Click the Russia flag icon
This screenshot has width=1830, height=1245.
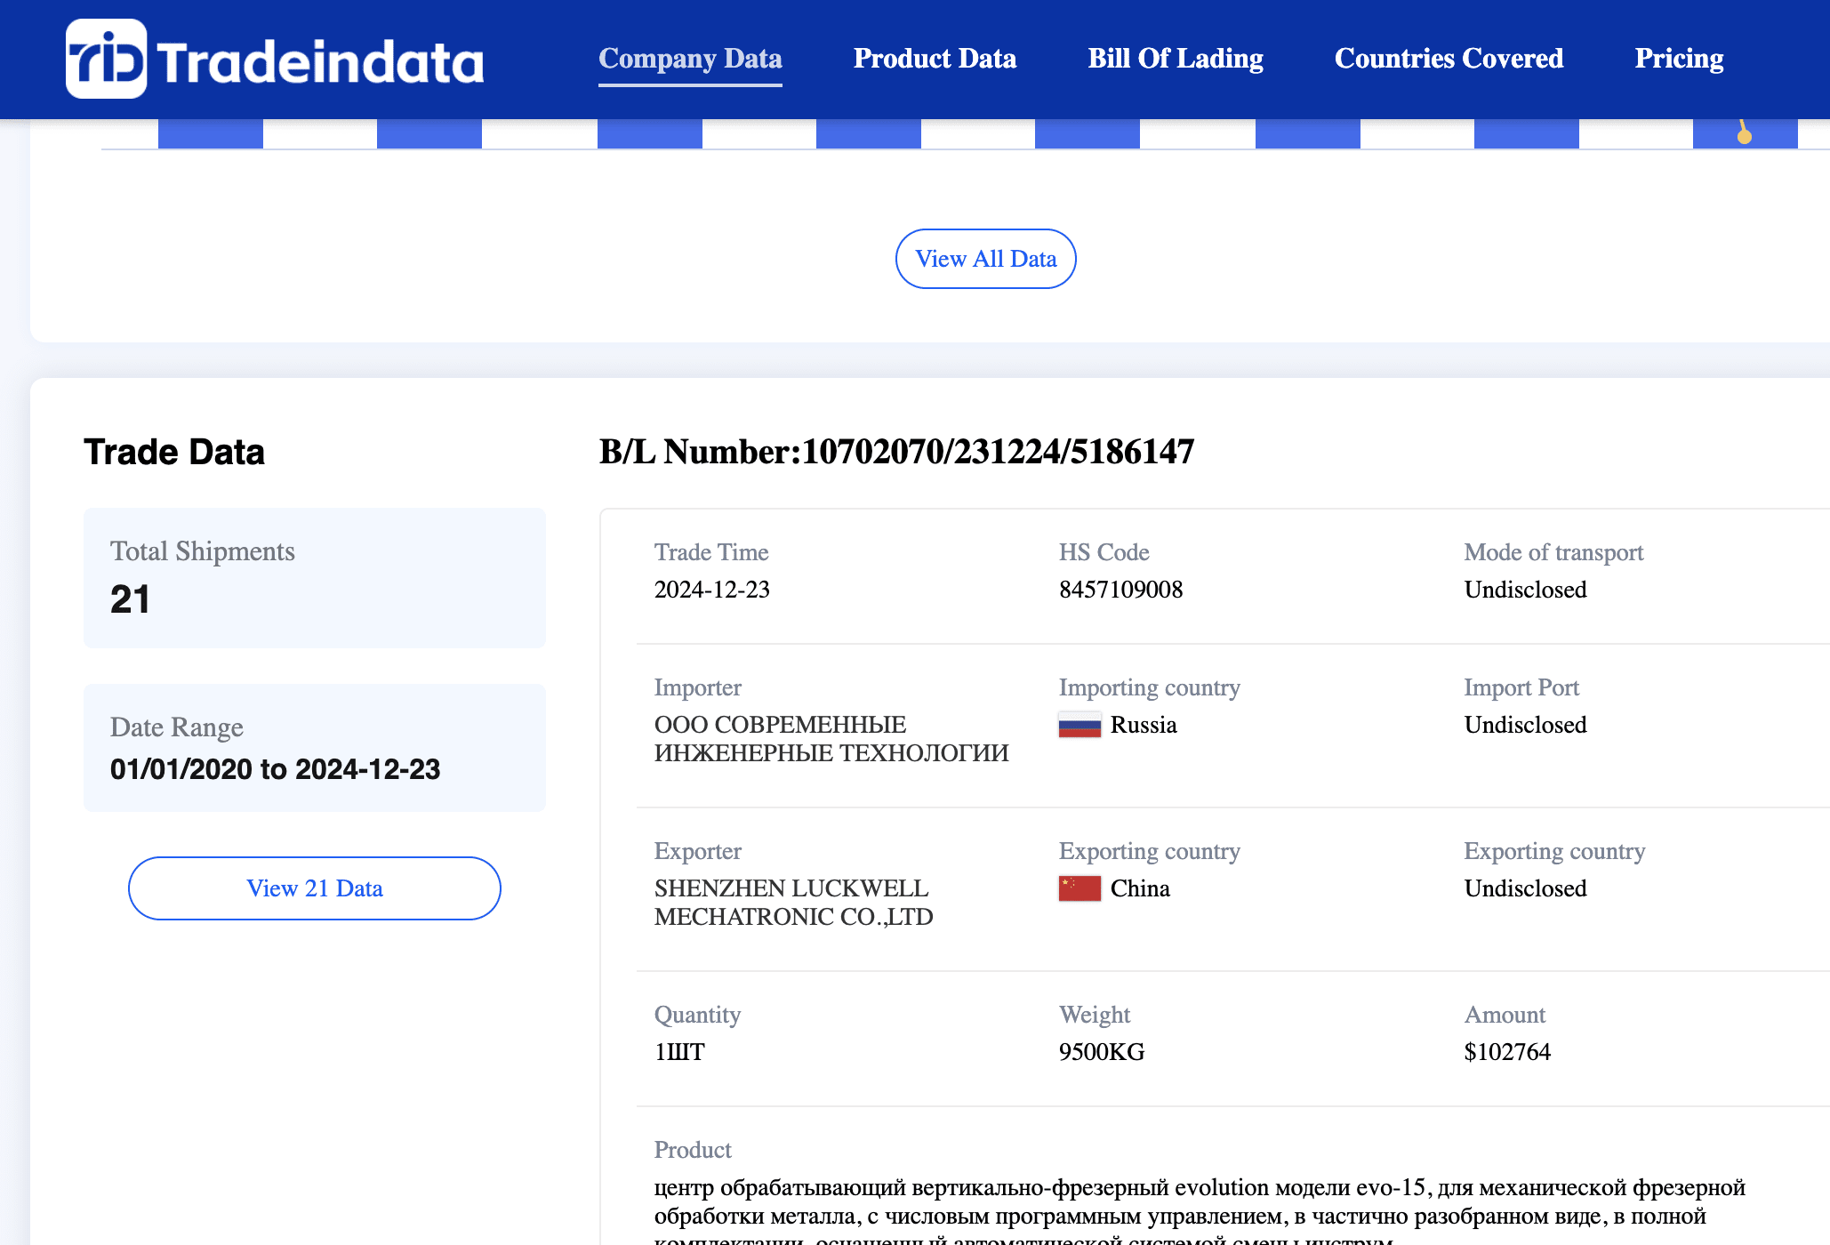(x=1080, y=725)
